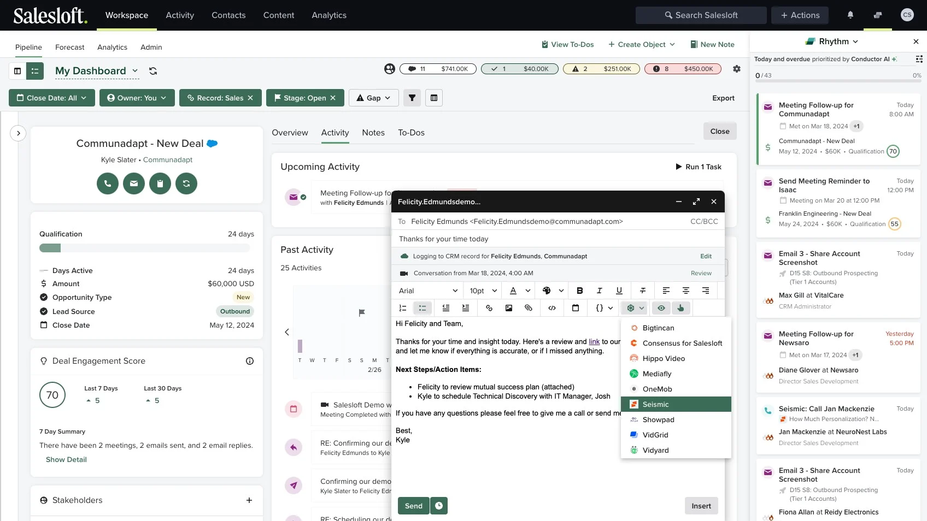Open the notifications bell
Viewport: 927px width, 521px height.
point(850,15)
